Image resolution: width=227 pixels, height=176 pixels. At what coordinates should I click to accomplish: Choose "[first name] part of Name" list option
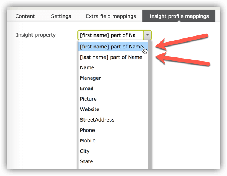coord(111,47)
